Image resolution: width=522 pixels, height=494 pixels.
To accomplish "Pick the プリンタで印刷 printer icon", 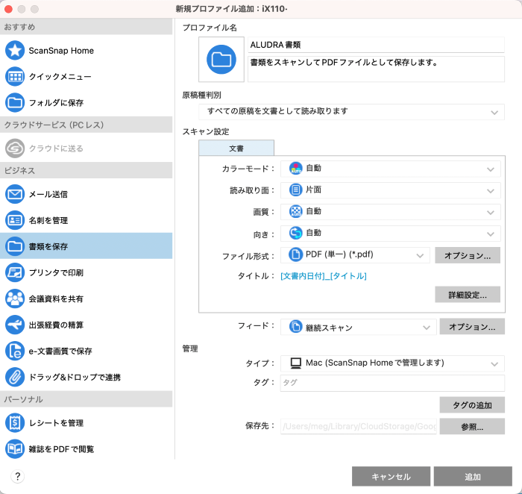I will (15, 272).
